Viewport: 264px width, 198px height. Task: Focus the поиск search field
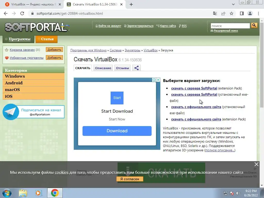(230, 26)
